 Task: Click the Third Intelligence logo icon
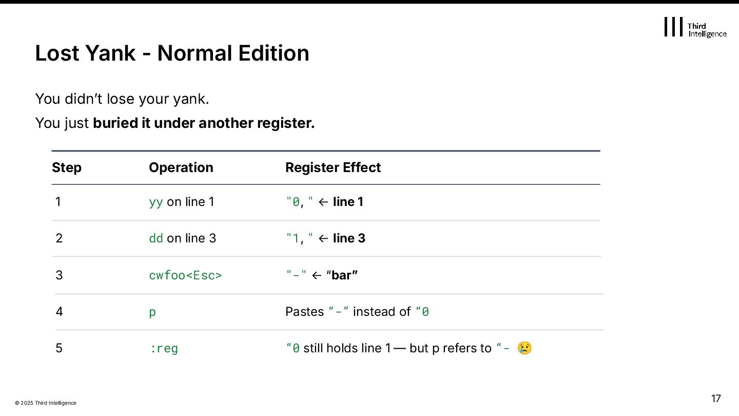[x=673, y=27]
